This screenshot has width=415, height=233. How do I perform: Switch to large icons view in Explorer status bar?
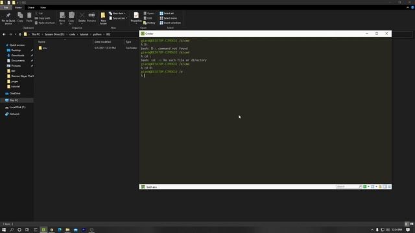click(x=412, y=224)
